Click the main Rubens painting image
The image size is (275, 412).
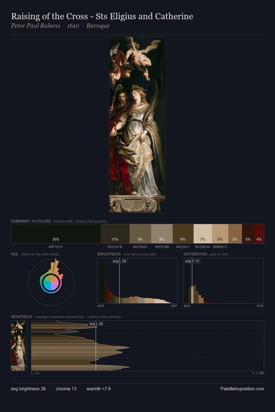click(x=137, y=125)
